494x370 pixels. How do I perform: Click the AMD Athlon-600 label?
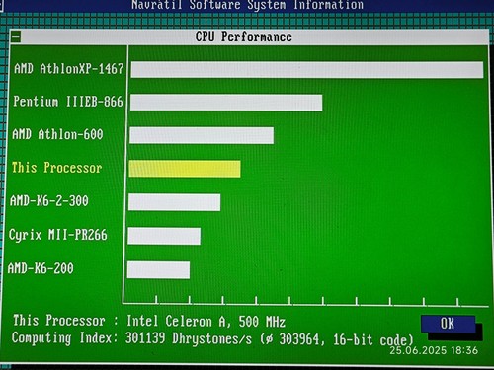57,134
